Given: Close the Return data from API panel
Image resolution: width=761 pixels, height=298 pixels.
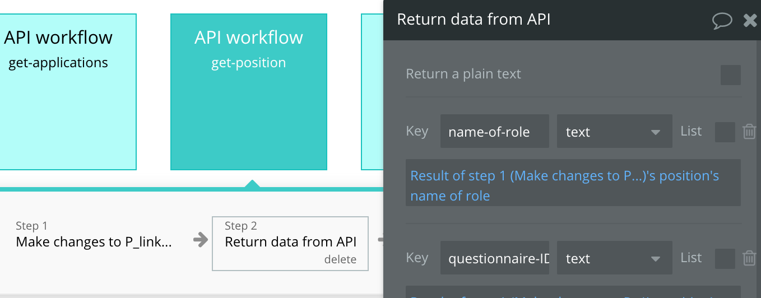Looking at the screenshot, I should (x=750, y=21).
